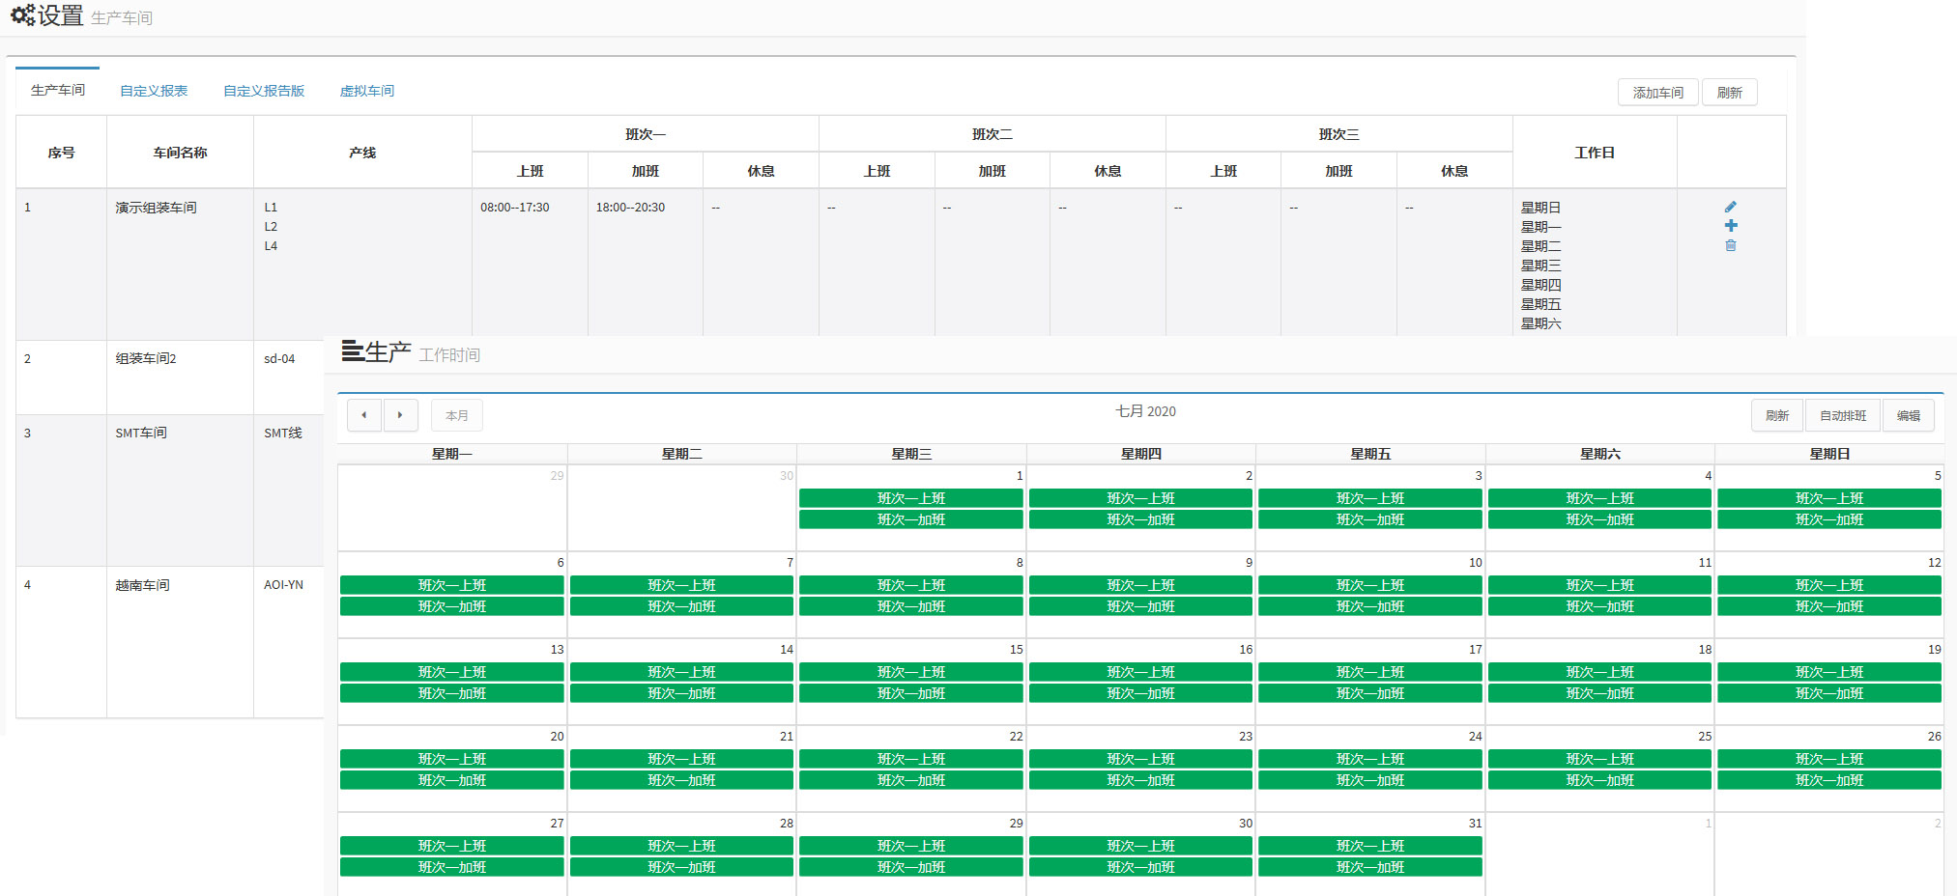Select 班次一加班 event on July 31
The image size is (1957, 896).
[1369, 867]
